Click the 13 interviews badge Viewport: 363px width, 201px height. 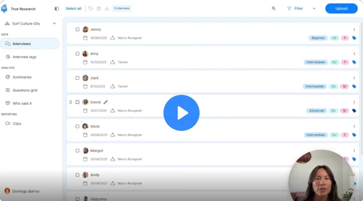point(122,8)
